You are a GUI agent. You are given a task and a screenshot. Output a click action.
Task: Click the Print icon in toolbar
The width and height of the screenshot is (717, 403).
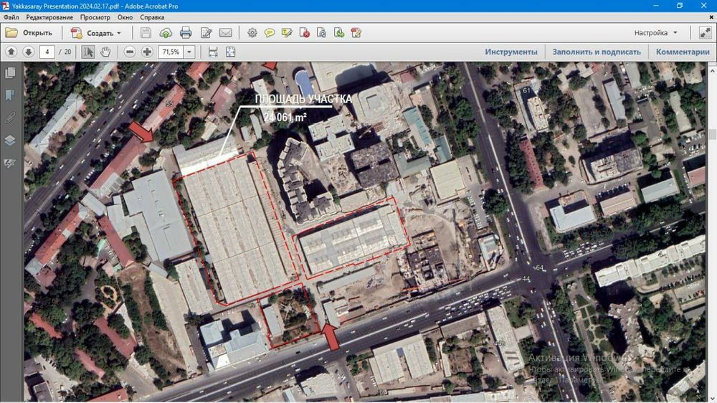click(x=186, y=33)
